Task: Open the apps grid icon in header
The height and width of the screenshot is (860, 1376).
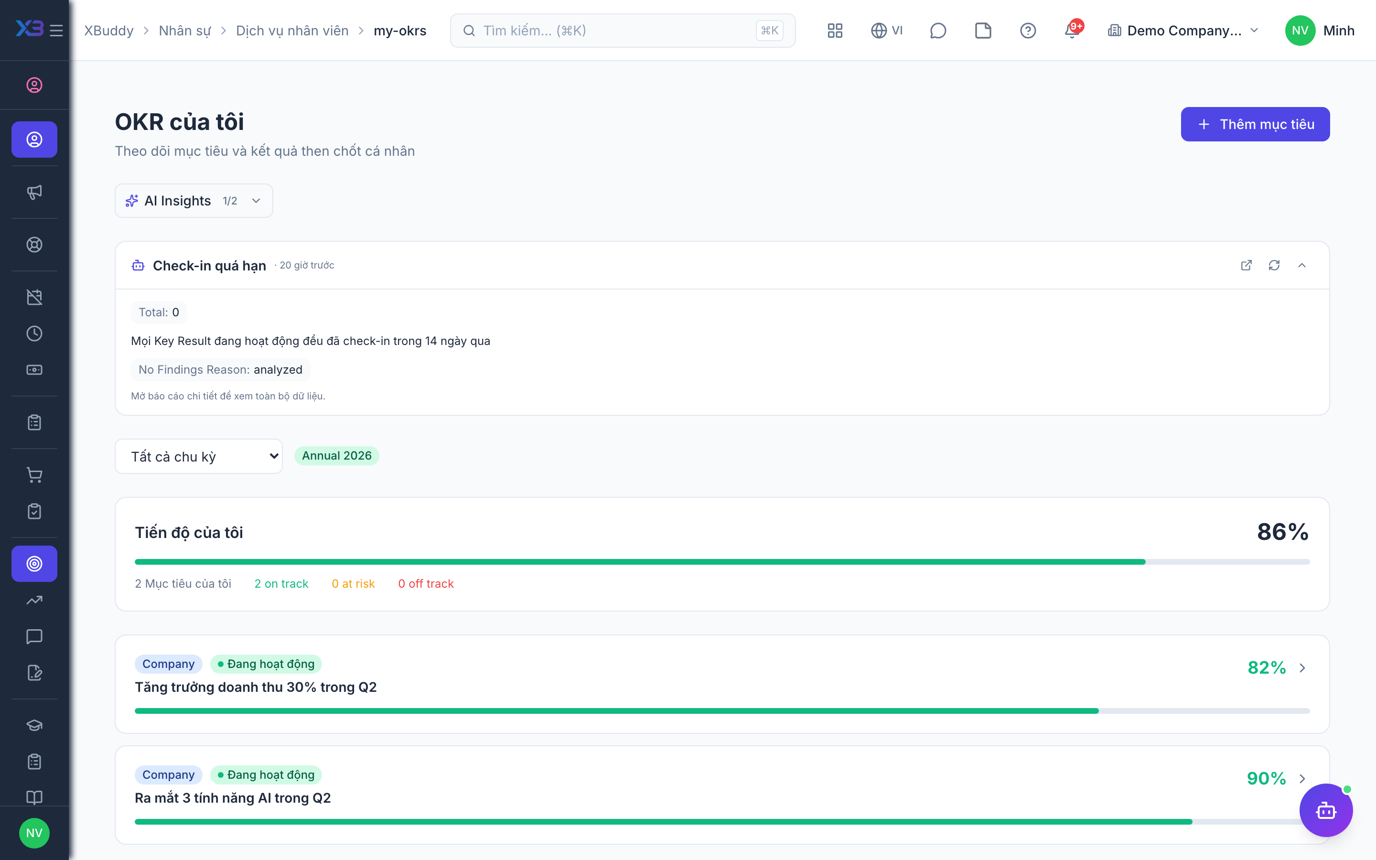Action: coord(835,30)
